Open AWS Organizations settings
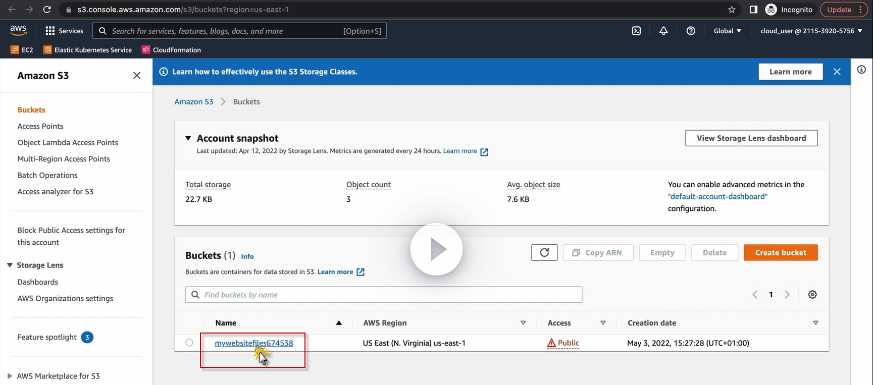Image resolution: width=873 pixels, height=385 pixels. (65, 299)
